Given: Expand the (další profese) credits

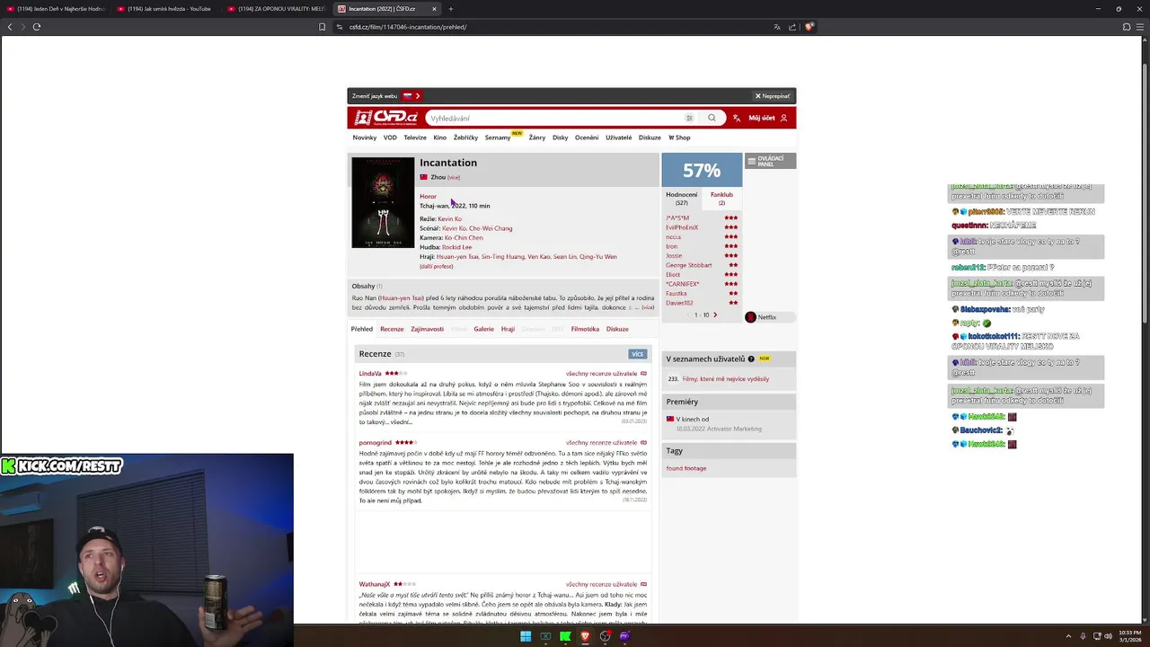Looking at the screenshot, I should click(437, 266).
